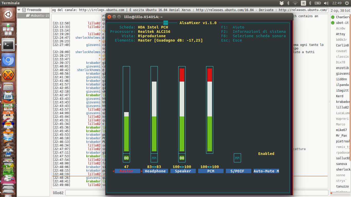
Task: Open the power session gear menu
Action: [347, 3]
